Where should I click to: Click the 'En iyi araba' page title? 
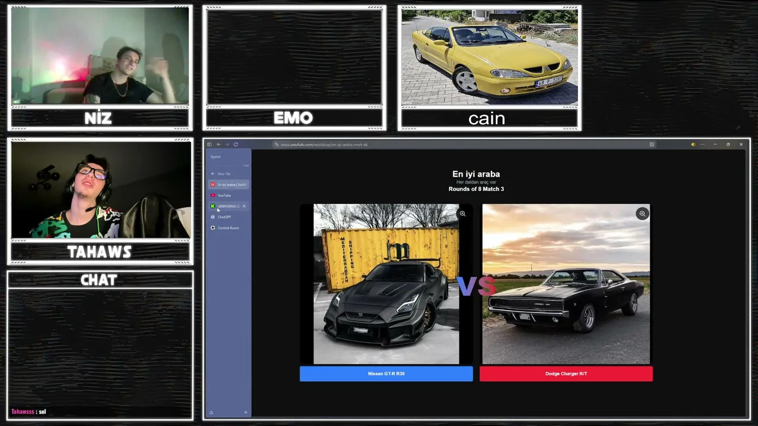coord(476,174)
